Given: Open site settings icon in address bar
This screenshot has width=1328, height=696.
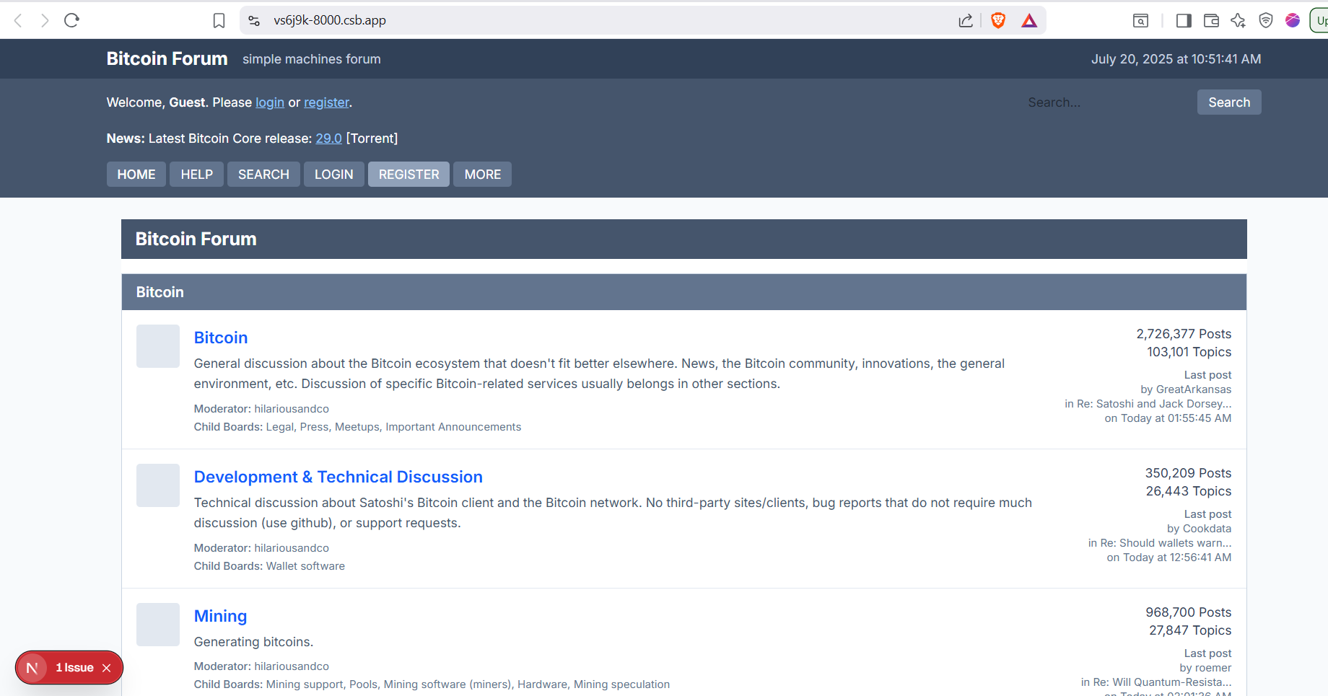Looking at the screenshot, I should click(x=254, y=20).
